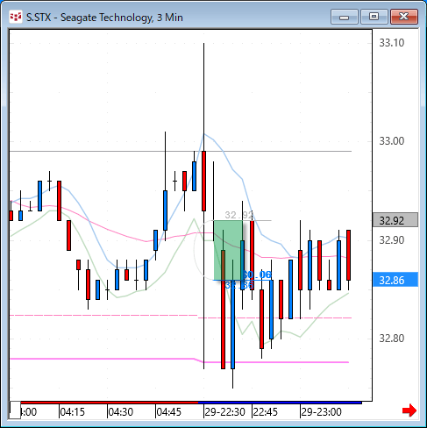The height and width of the screenshot is (428, 427).
Task: Click the red scroll-right arrow
Action: (x=409, y=410)
